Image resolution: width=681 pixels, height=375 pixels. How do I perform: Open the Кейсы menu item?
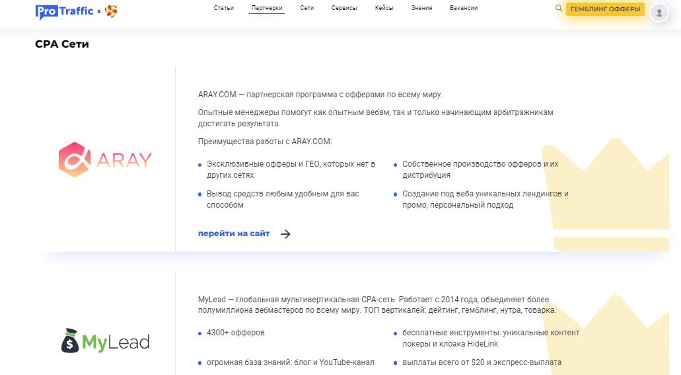[384, 8]
